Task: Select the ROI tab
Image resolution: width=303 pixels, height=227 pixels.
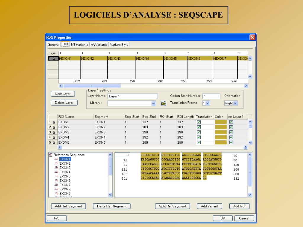Action: [65, 44]
